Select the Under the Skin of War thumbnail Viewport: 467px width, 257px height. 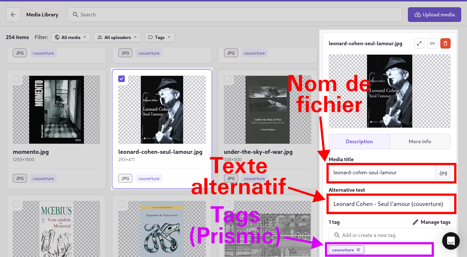pos(267,110)
